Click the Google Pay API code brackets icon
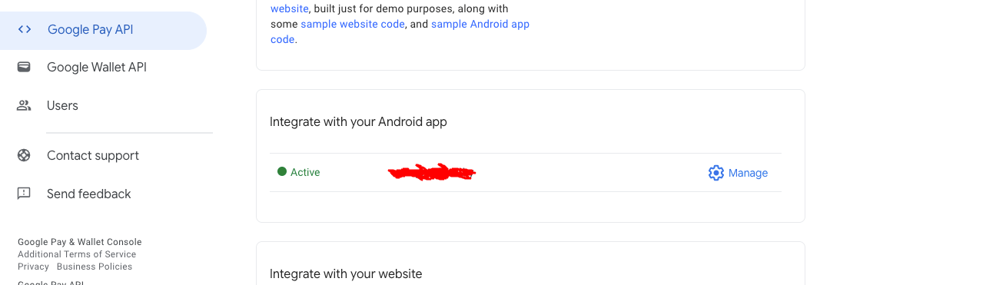This screenshot has width=996, height=285. 25,30
